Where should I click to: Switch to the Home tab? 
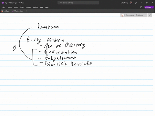pos(10,7)
